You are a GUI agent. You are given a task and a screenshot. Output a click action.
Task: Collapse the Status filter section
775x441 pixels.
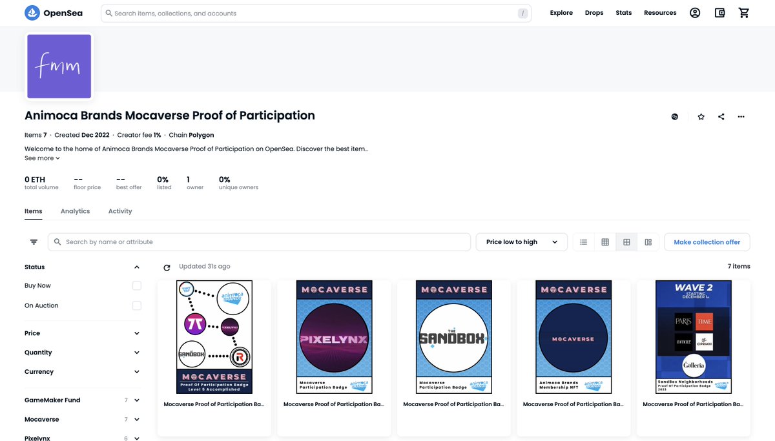coord(136,267)
